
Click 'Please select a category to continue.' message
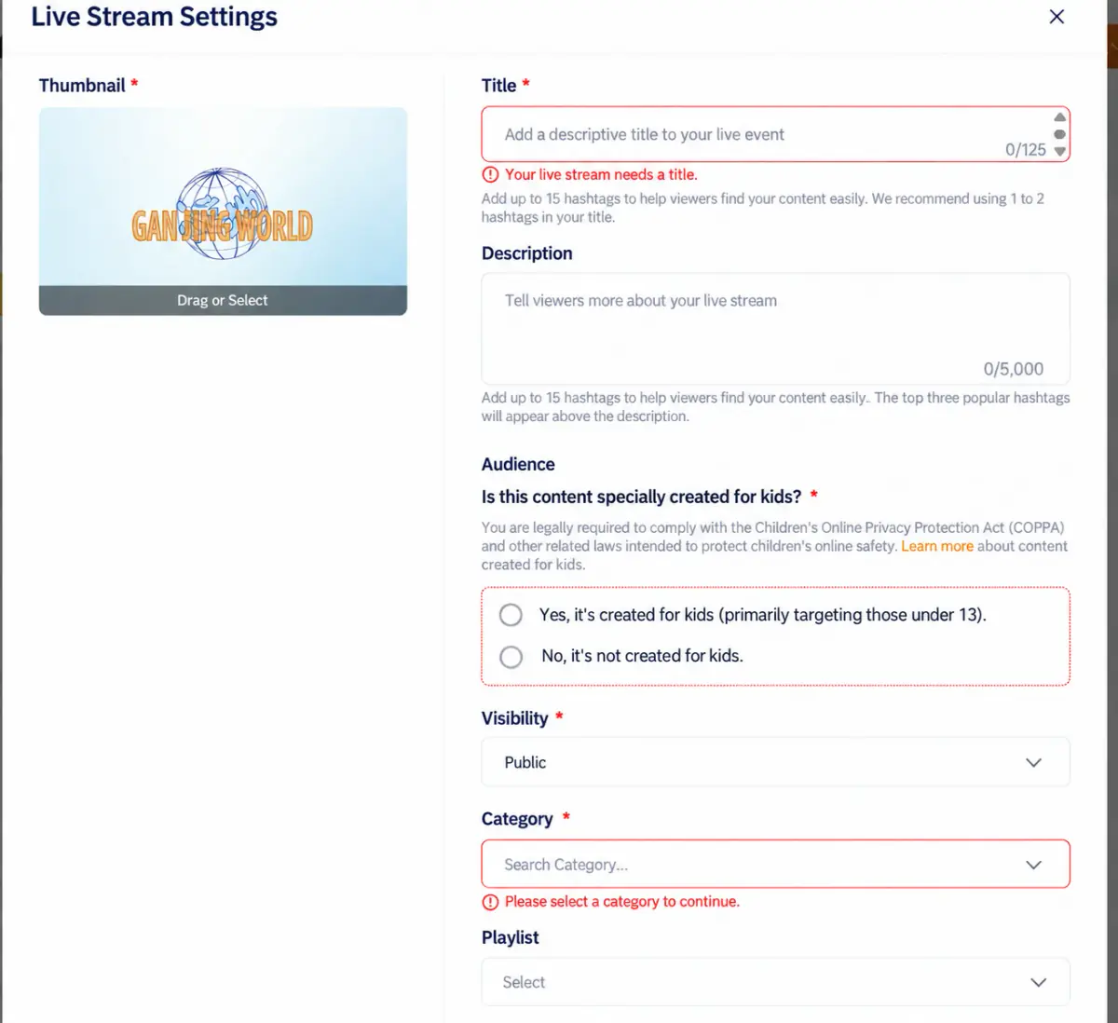(622, 901)
